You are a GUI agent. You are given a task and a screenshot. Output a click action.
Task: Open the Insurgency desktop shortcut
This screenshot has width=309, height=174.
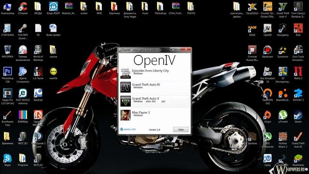point(283,30)
